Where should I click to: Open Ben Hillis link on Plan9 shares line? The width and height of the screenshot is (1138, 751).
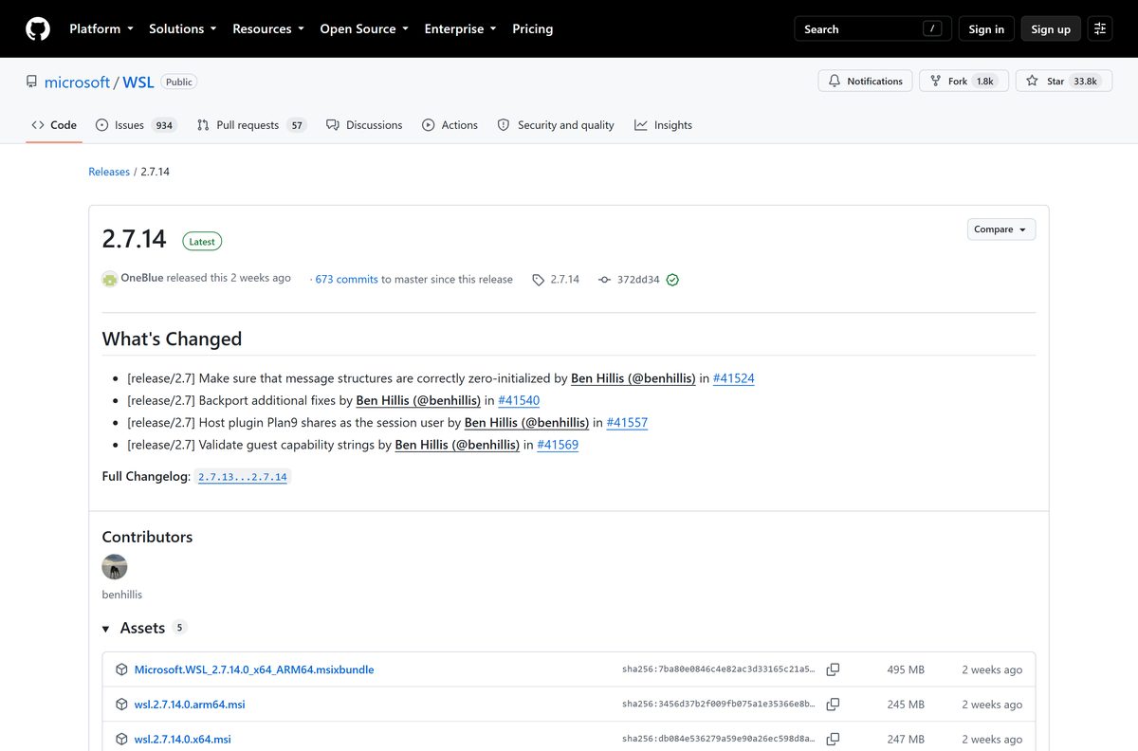click(526, 423)
